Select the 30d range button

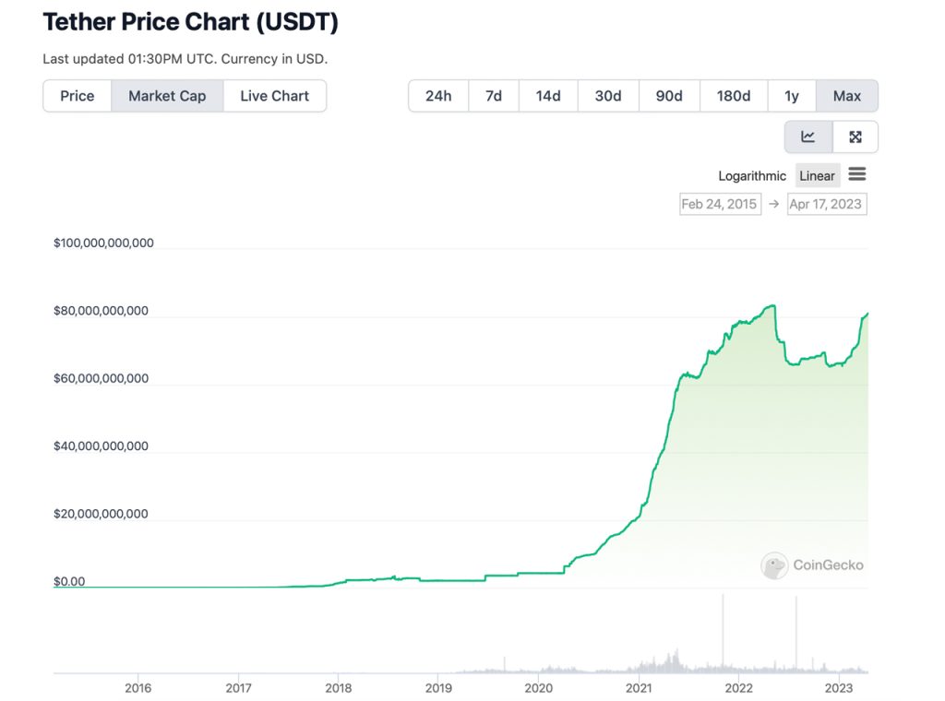(608, 95)
